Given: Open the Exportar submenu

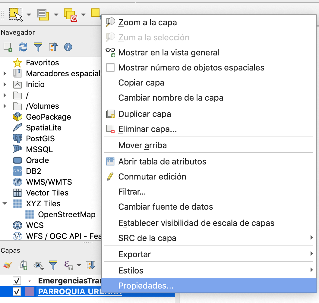Looking at the screenshot, I should [134, 254].
